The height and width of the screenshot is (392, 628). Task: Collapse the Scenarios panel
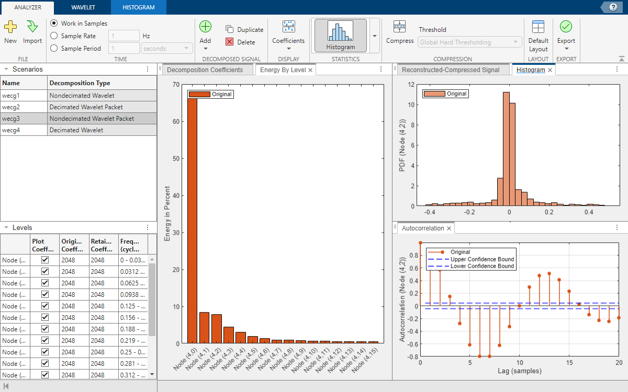click(6, 69)
